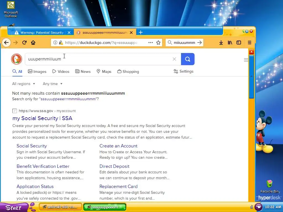Open the downloads panel
The image size is (283, 212).
[x=221, y=43]
